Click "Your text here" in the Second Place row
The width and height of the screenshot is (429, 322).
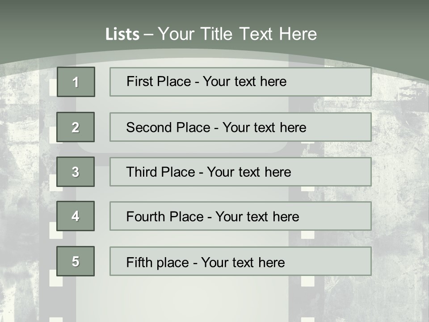point(264,127)
